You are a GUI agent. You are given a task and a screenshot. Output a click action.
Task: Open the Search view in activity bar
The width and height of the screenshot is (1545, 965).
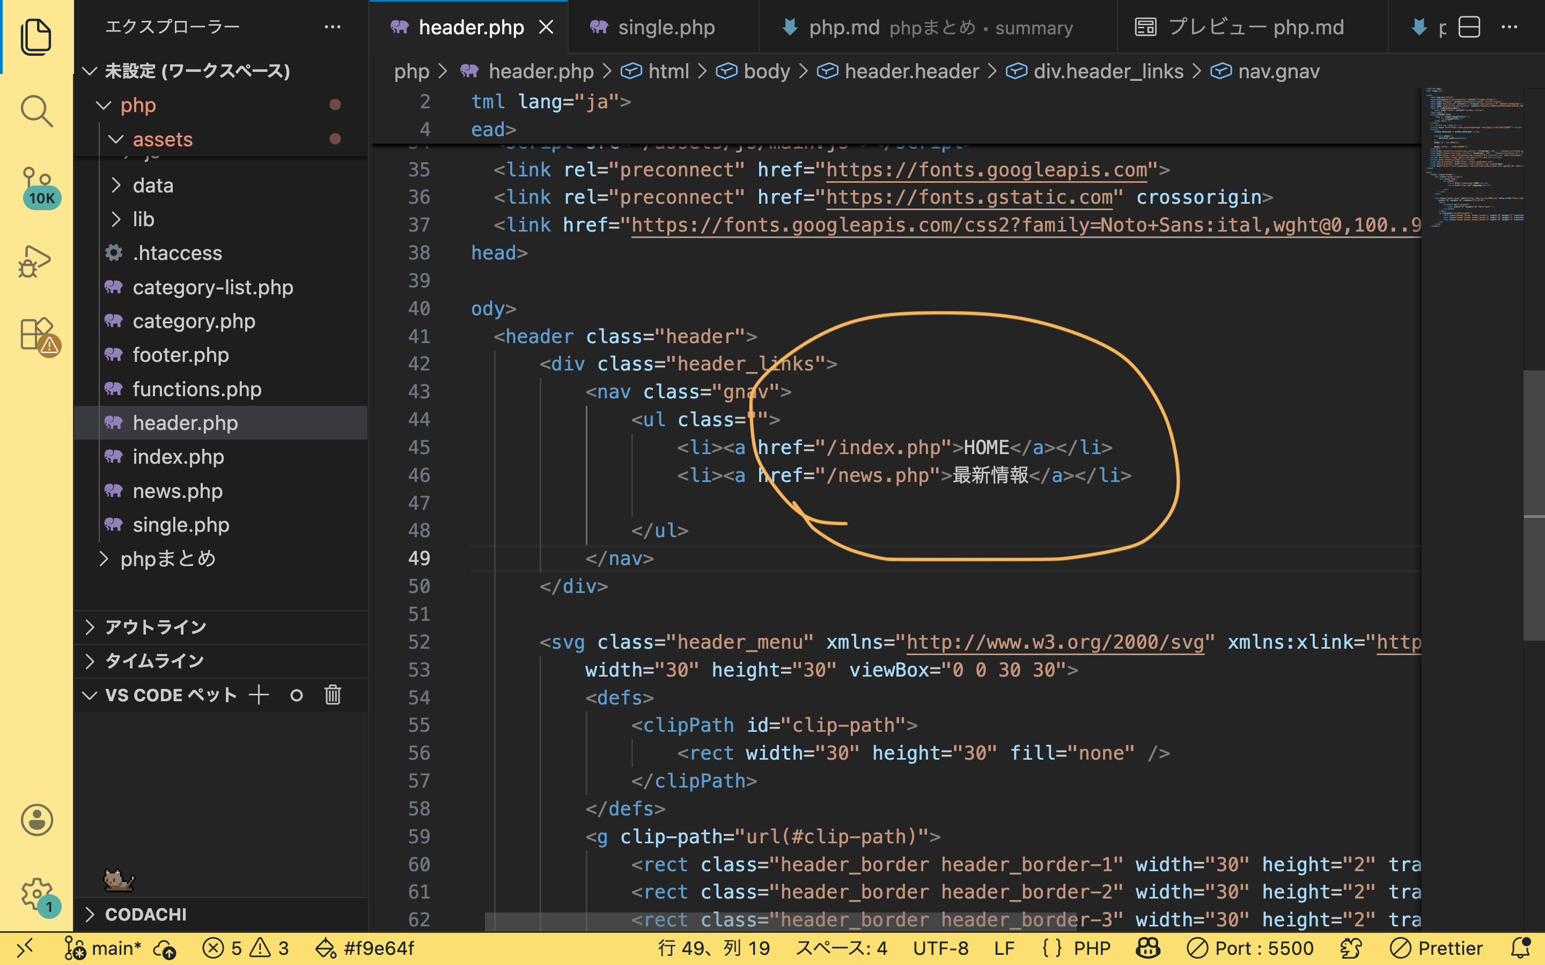coord(36,111)
